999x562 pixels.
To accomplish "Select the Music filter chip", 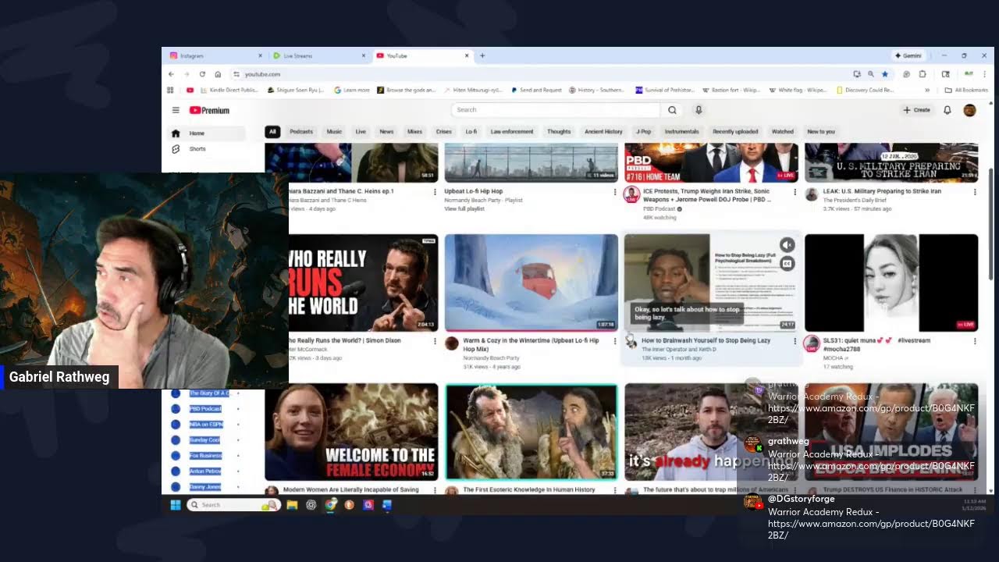I will tap(334, 132).
